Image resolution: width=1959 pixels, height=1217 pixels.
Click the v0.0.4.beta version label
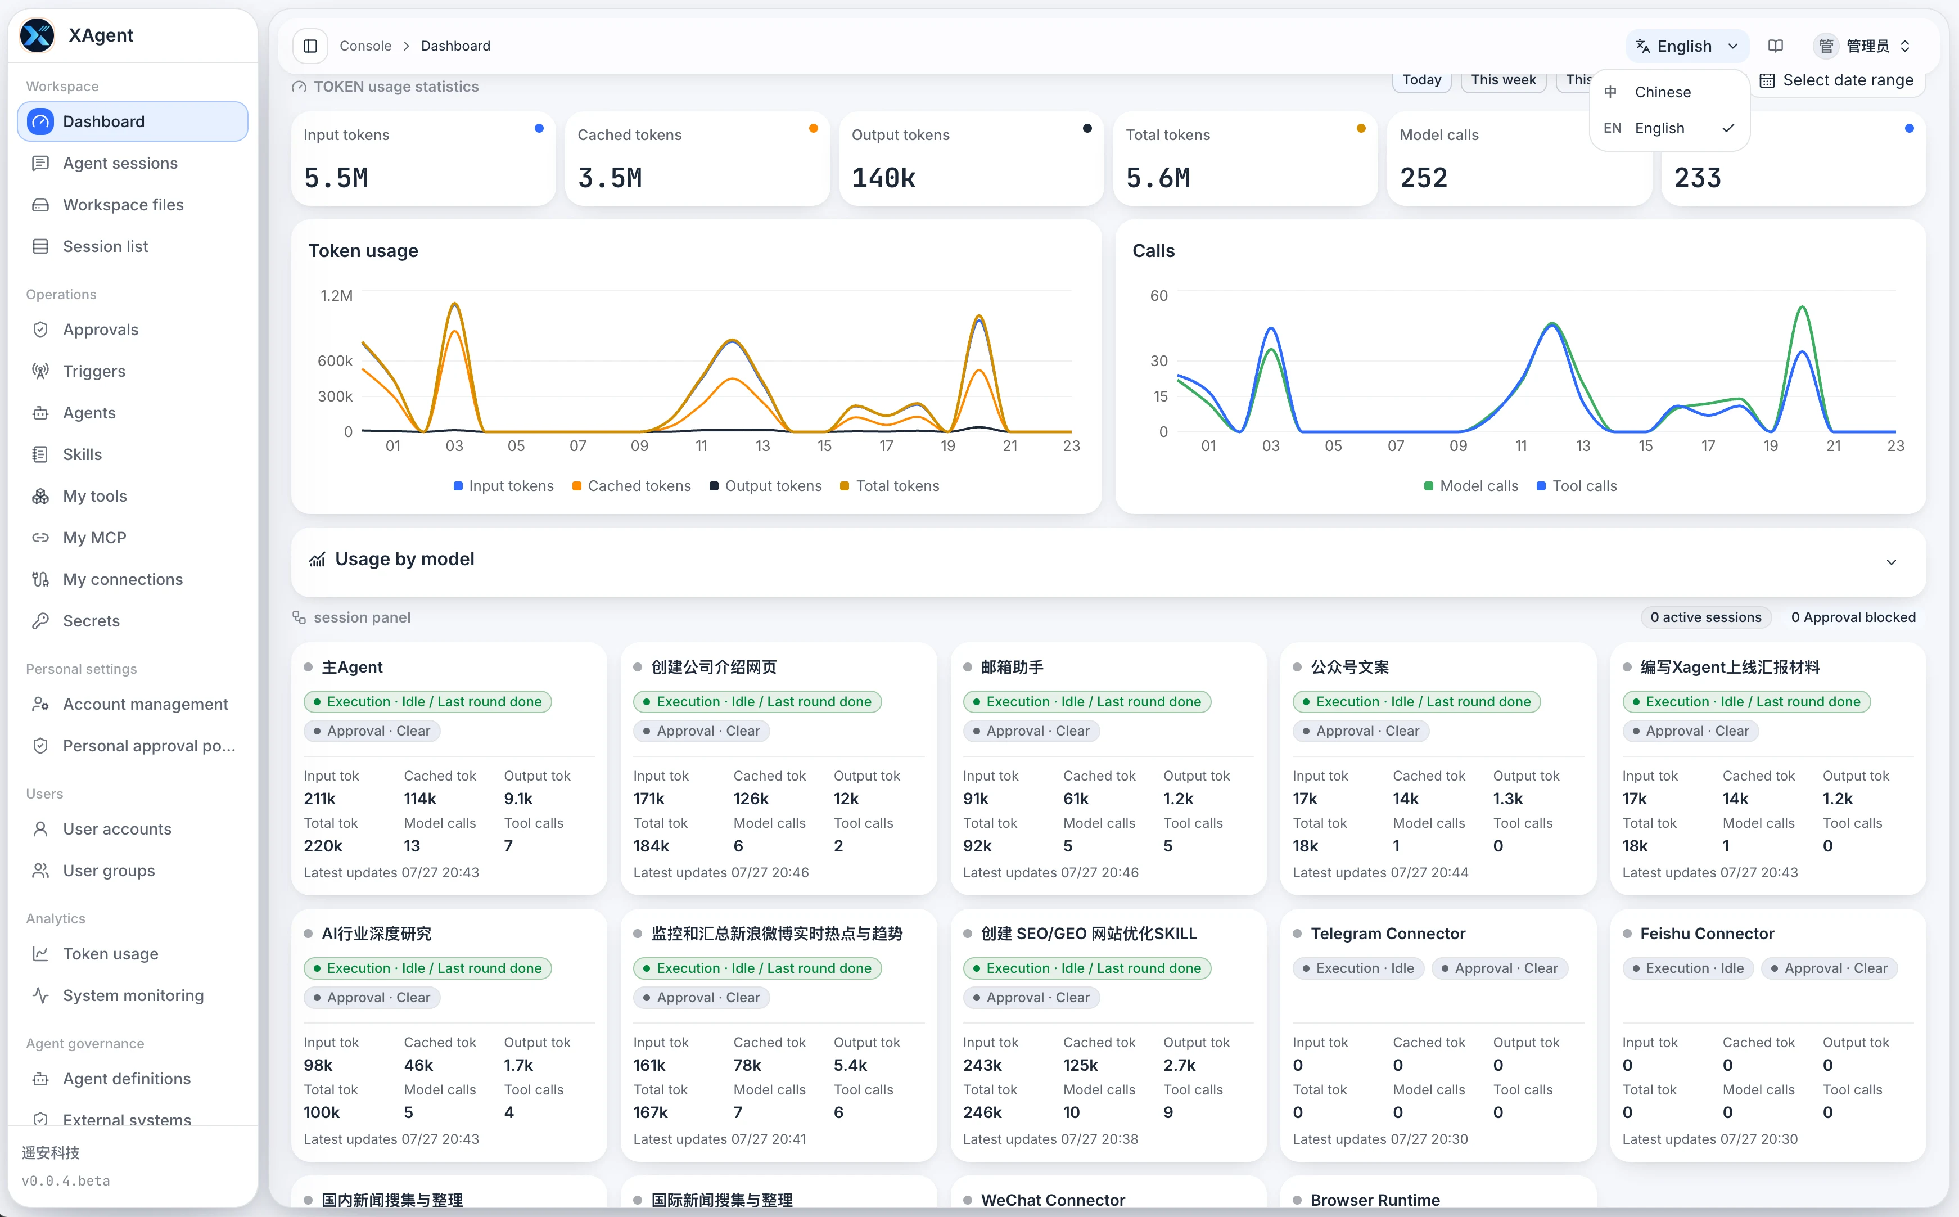point(66,1181)
